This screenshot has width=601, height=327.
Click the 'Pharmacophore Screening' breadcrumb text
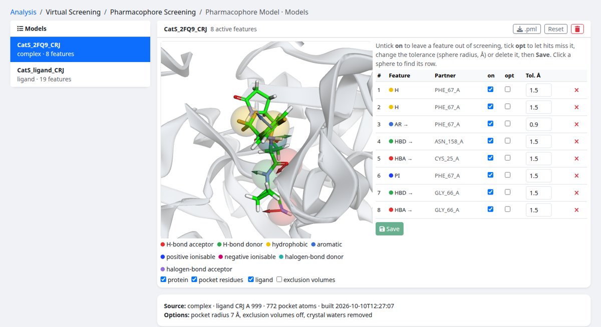153,11
